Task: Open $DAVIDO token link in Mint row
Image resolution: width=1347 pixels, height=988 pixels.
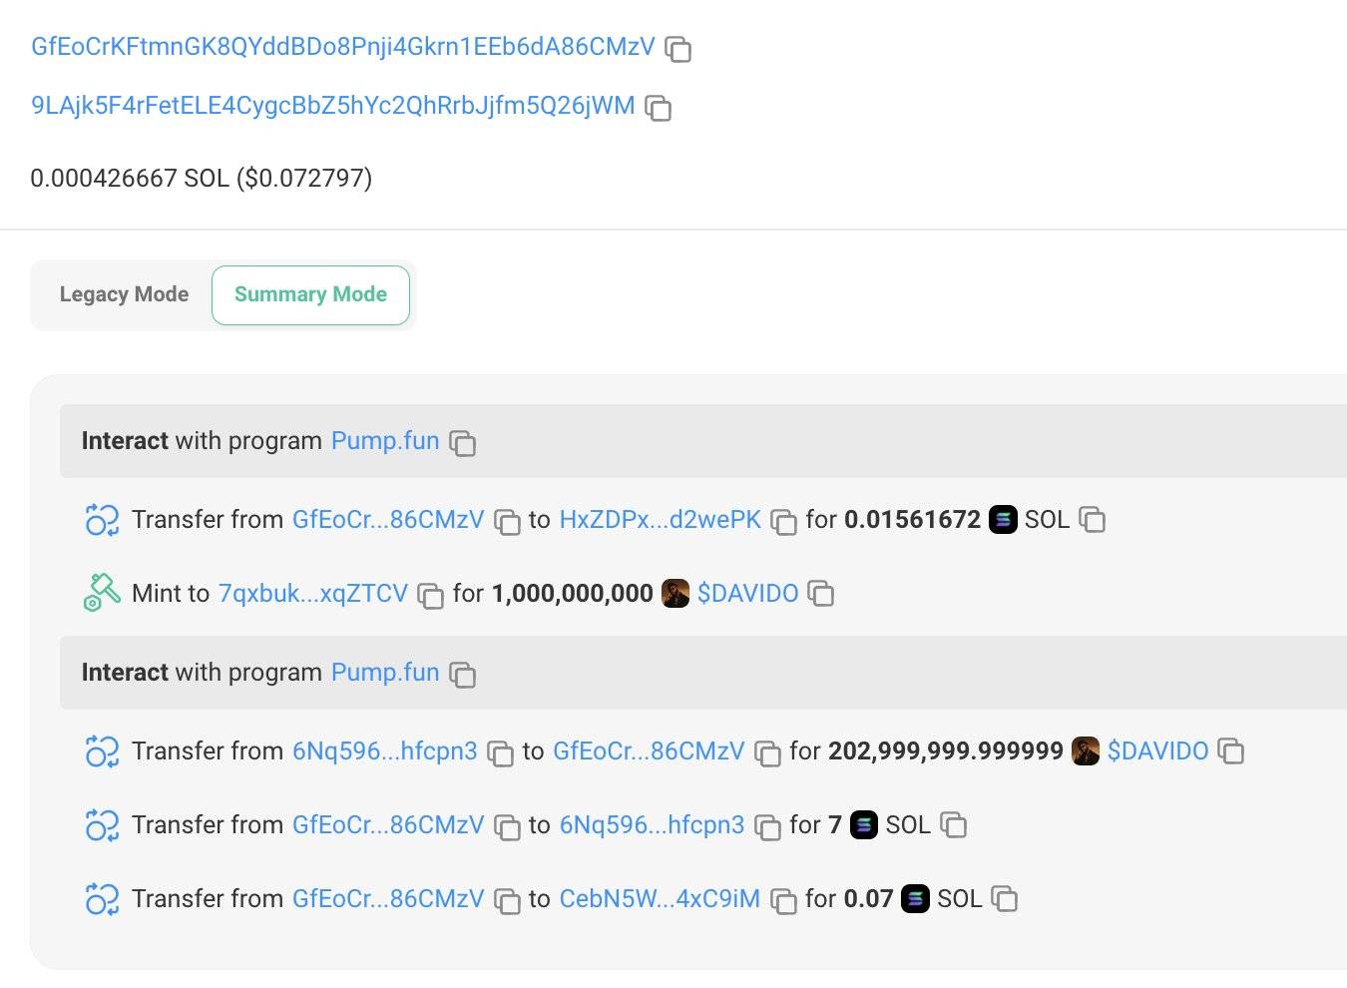Action: point(747,594)
